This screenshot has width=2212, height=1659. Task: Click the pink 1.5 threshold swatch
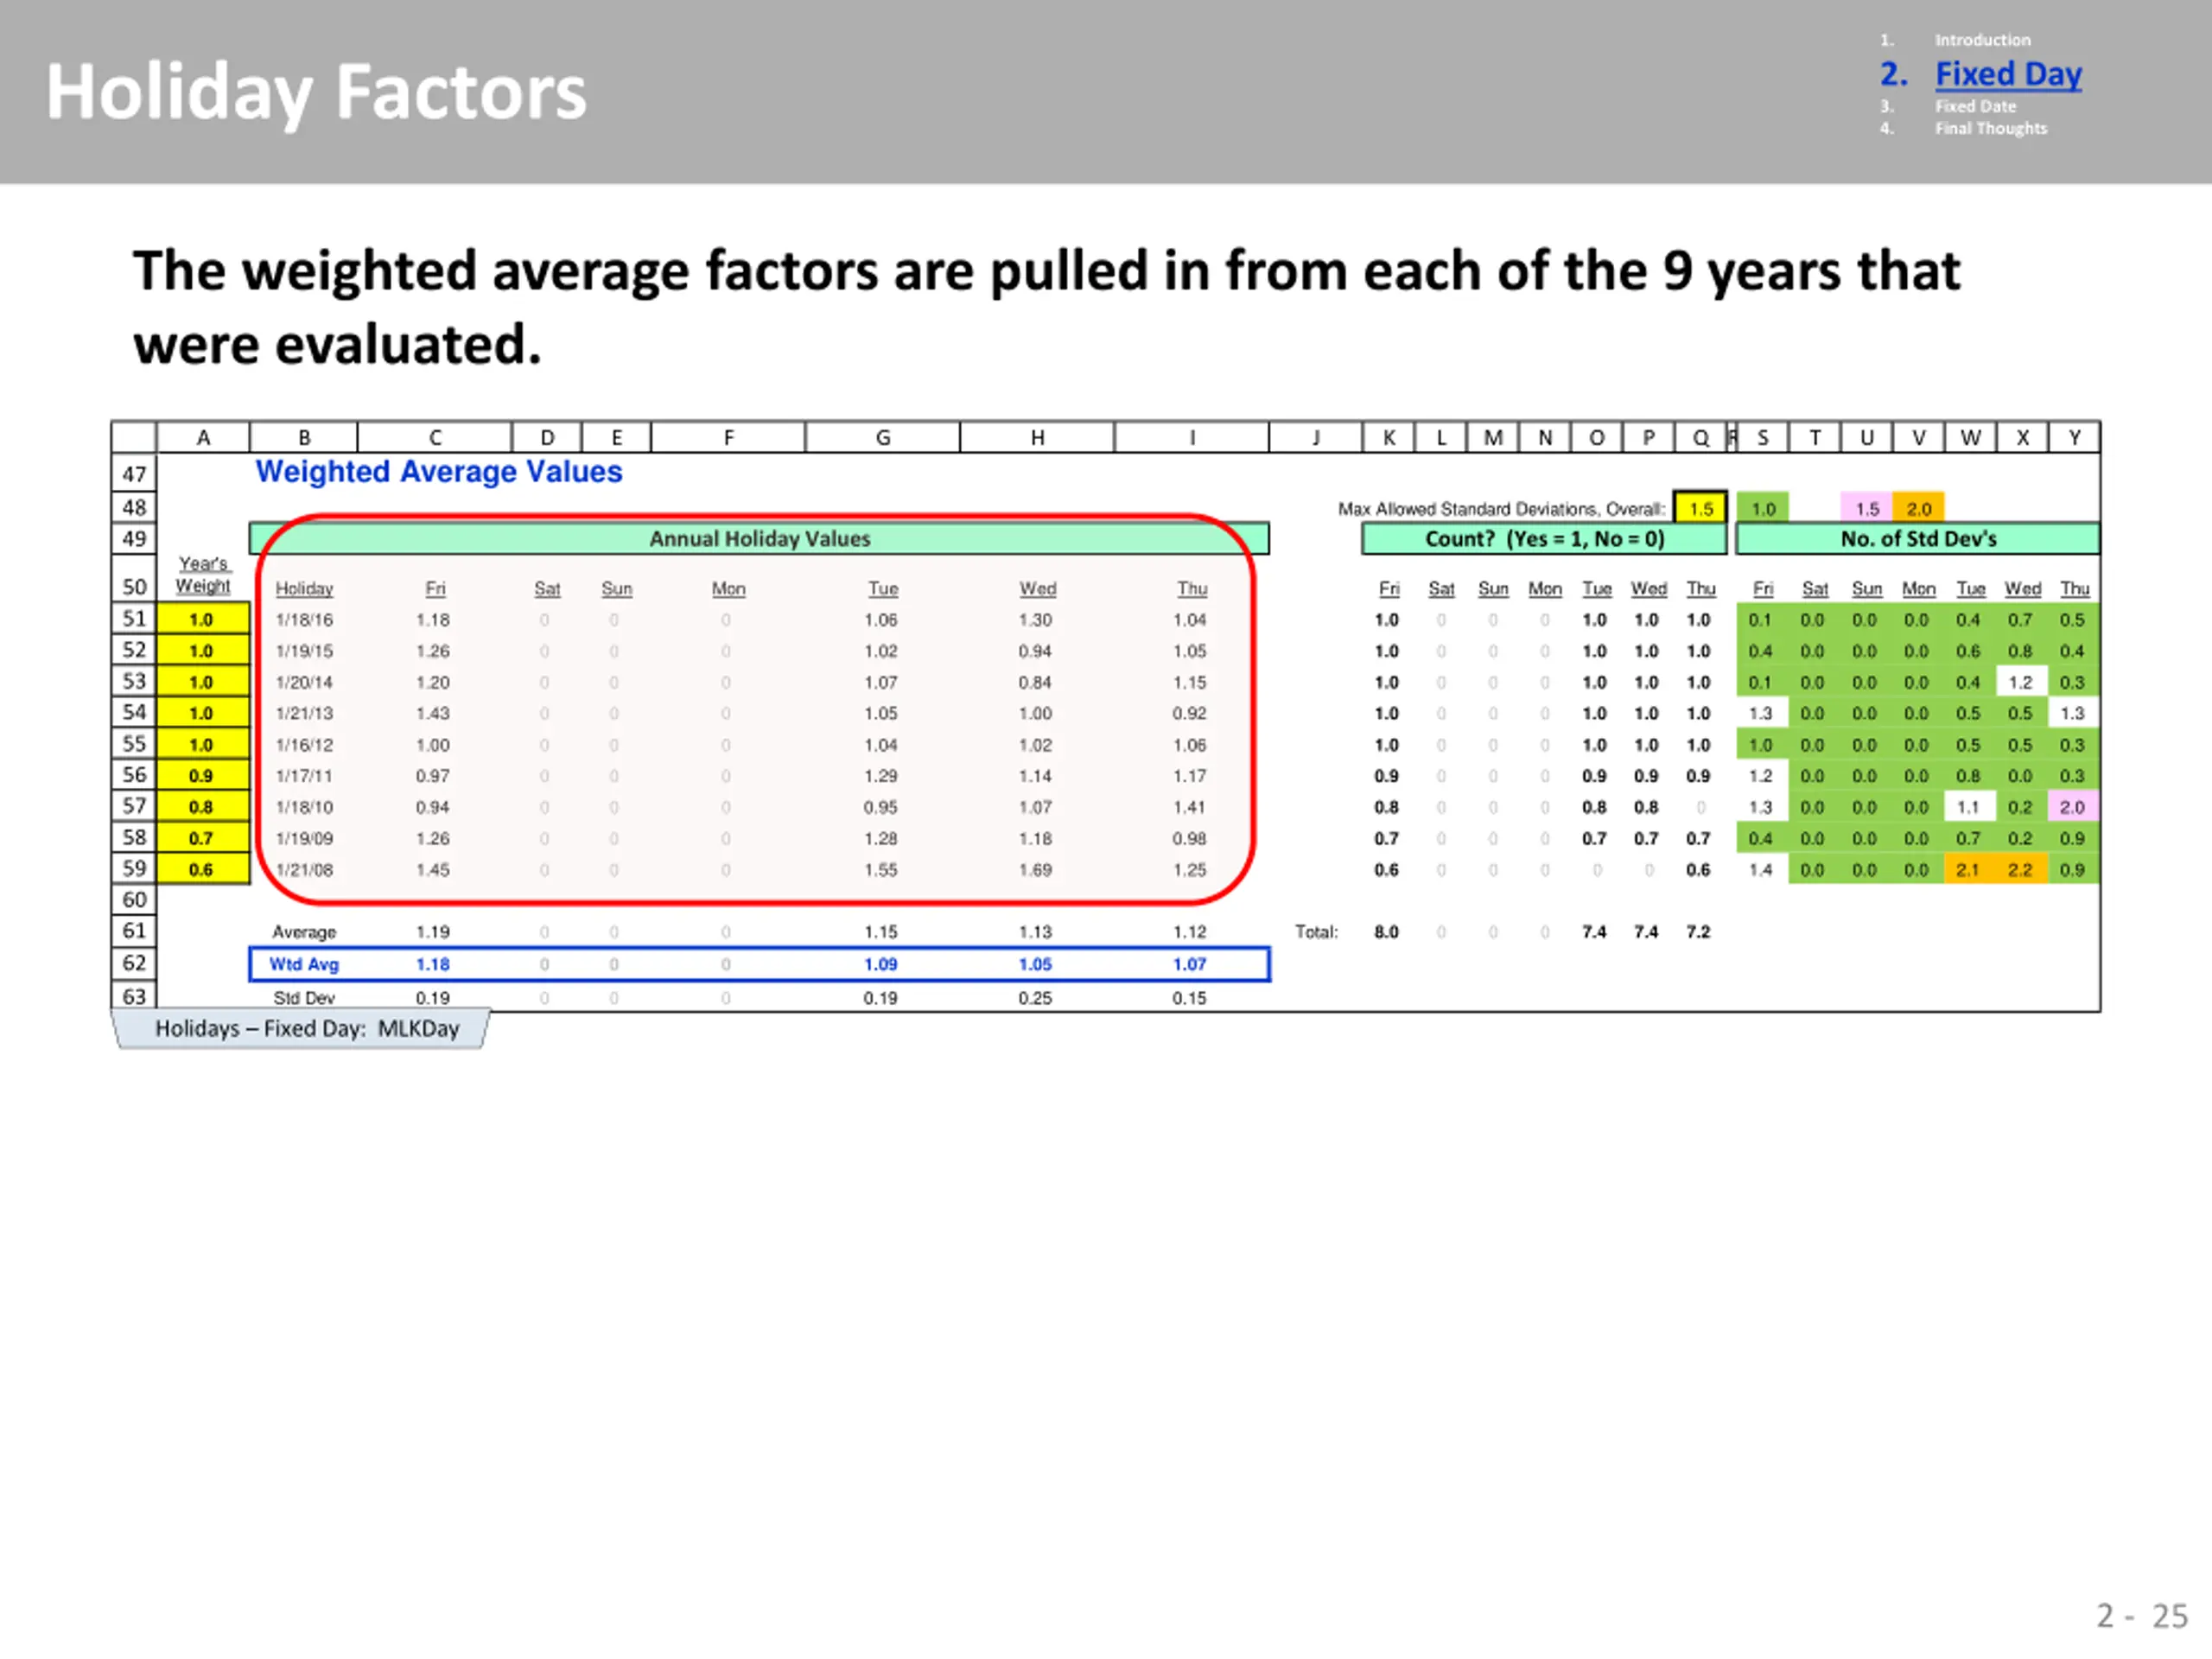tap(1867, 508)
